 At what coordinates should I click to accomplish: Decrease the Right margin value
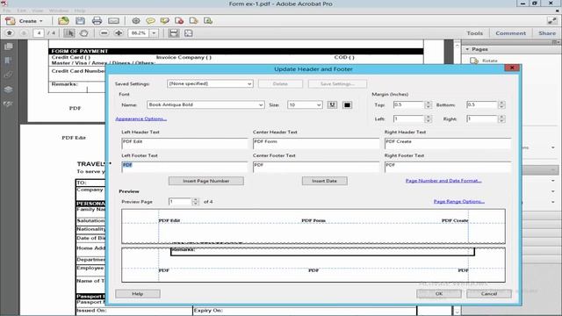(x=501, y=121)
